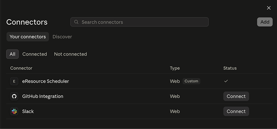The image size is (277, 129).
Task: Show Not connected connectors
Action: tap(71, 54)
